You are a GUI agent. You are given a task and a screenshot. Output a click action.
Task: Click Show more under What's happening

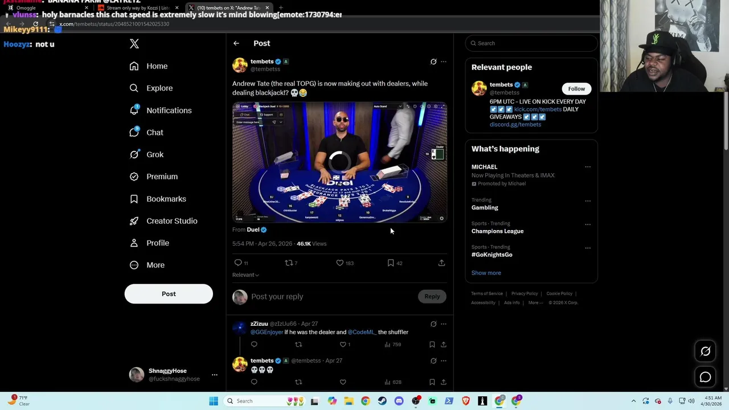click(486, 273)
